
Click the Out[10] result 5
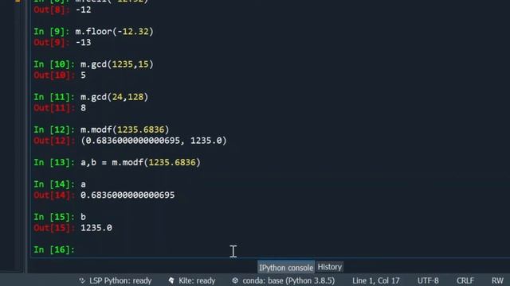[83, 75]
